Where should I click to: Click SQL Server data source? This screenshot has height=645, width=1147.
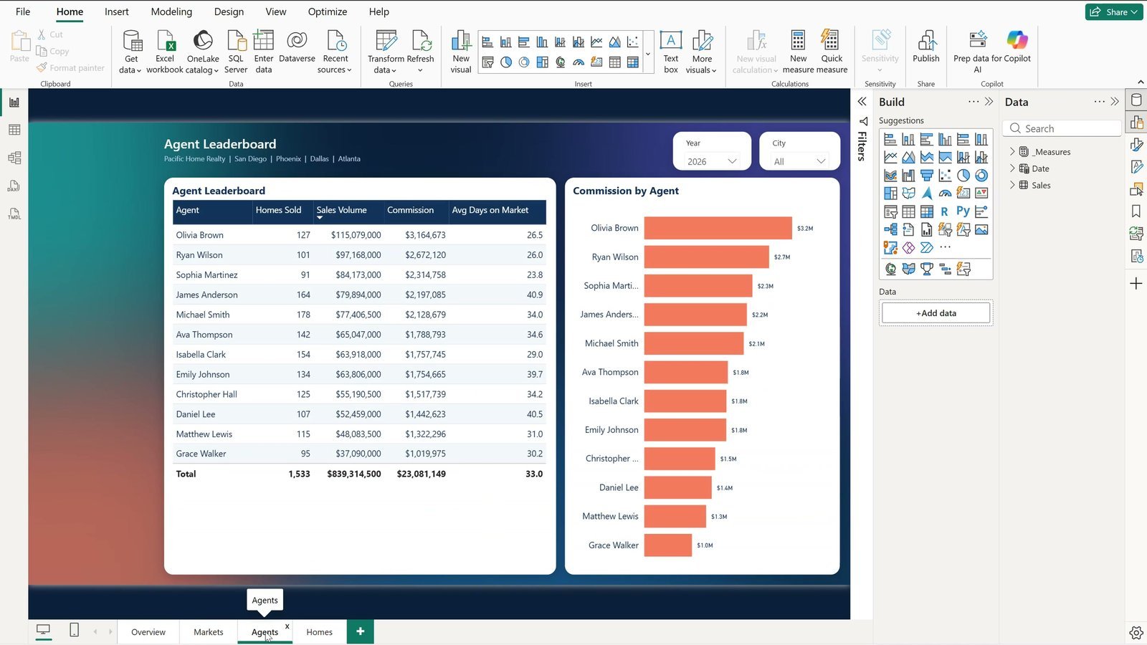pos(236,52)
